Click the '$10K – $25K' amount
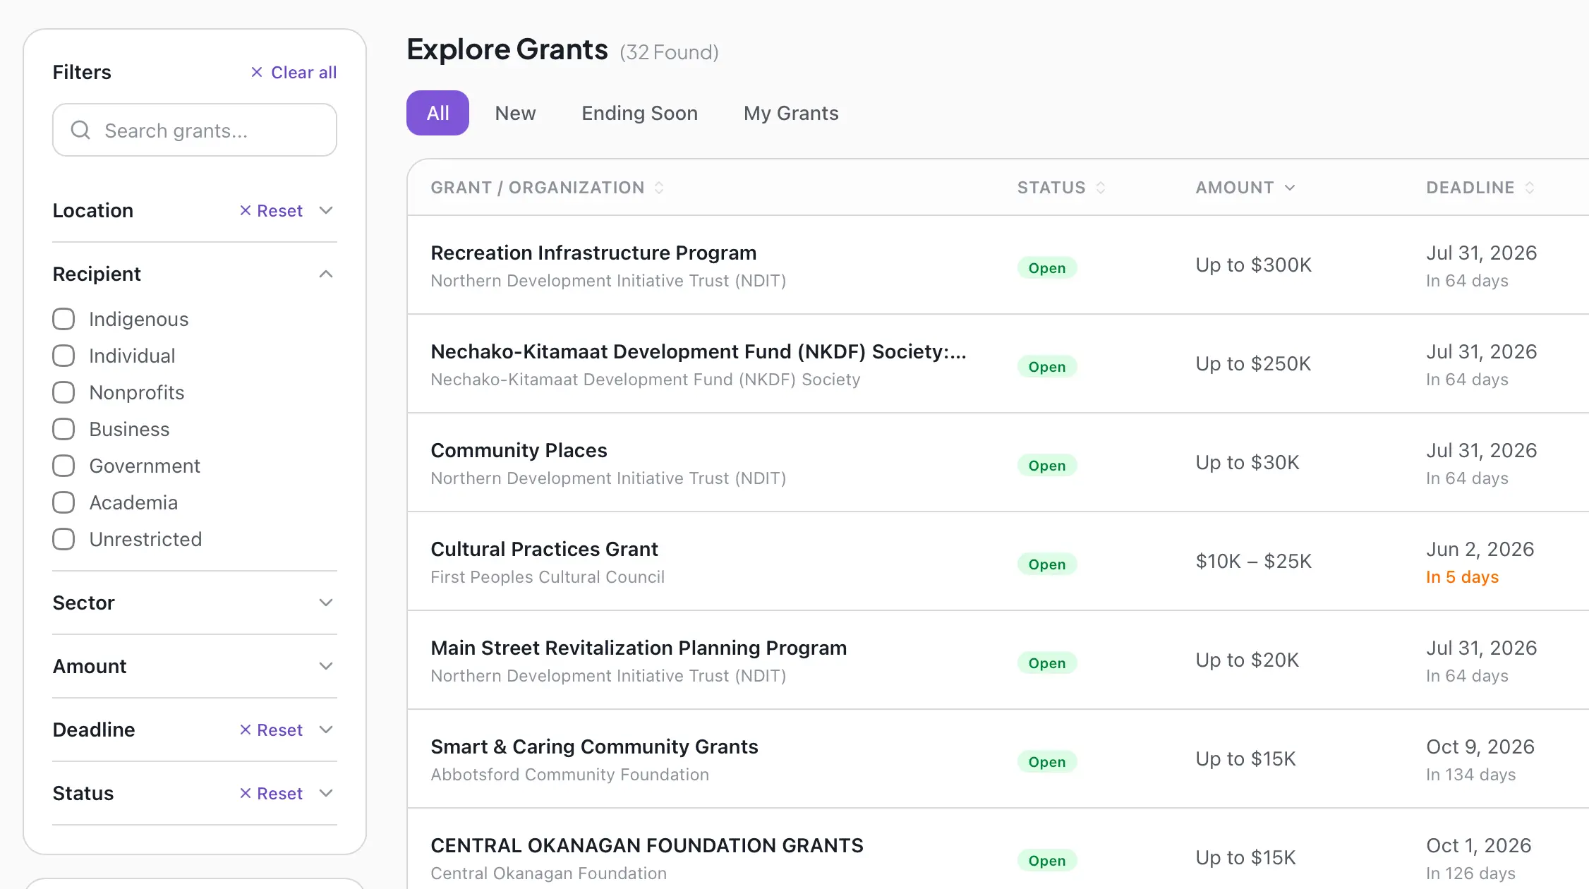This screenshot has height=889, width=1589. click(1253, 561)
